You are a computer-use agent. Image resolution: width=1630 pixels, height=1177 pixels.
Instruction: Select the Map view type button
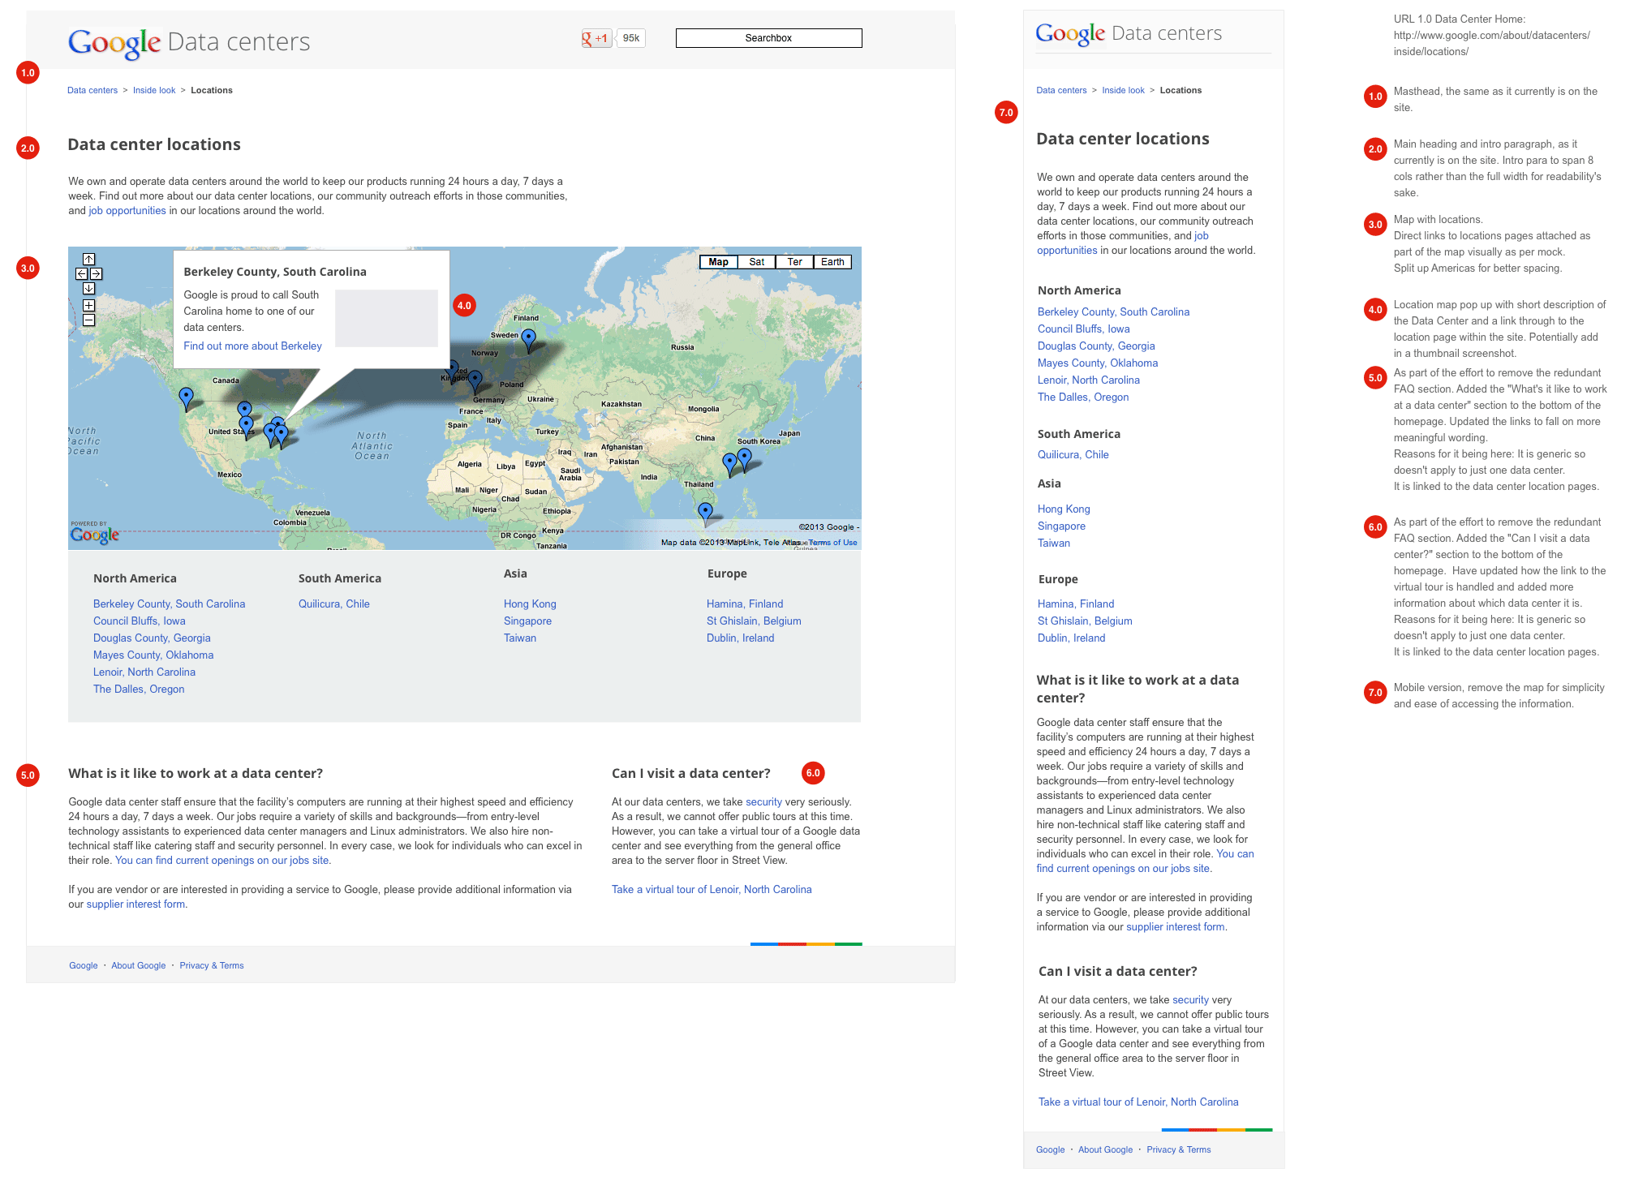coord(718,262)
